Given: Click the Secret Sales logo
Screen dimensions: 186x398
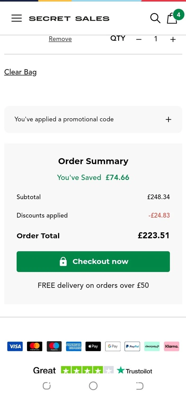Looking at the screenshot, I should tap(69, 19).
